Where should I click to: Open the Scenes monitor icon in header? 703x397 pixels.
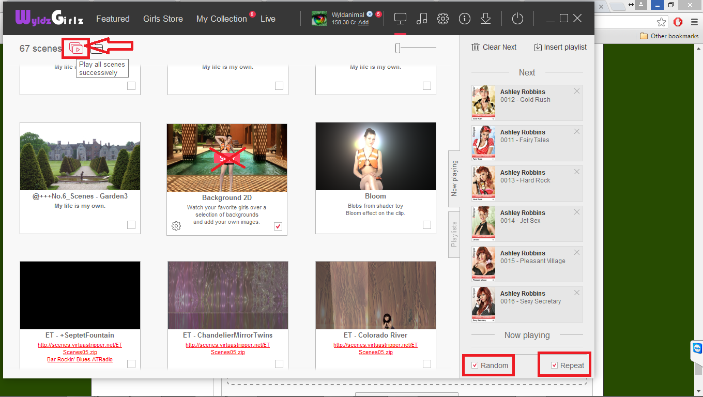pyautogui.click(x=400, y=19)
